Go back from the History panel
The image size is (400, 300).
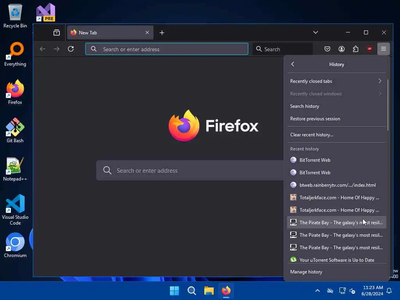[293, 64]
